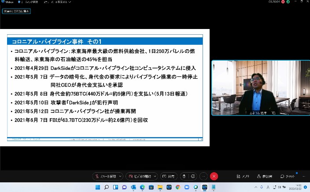The image size is (310, 192).
Task: Open File Explorer from the taskbar
Action: 160,187
